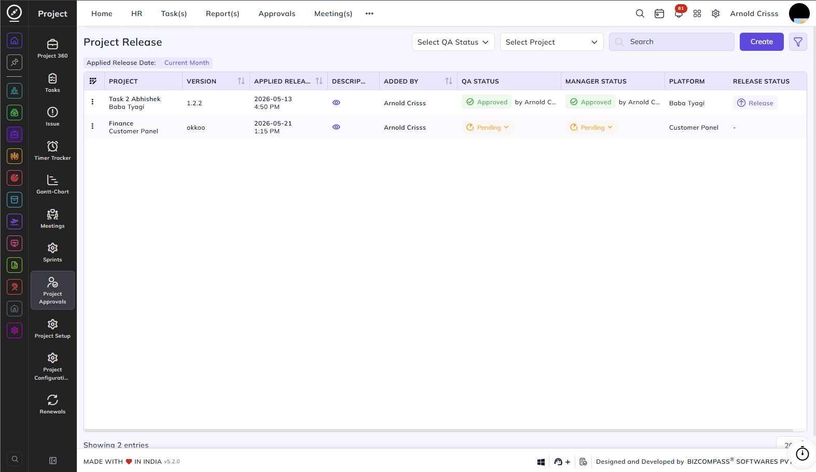816x472 pixels.
Task: Open Project Setup in the sidebar
Action: tap(52, 329)
